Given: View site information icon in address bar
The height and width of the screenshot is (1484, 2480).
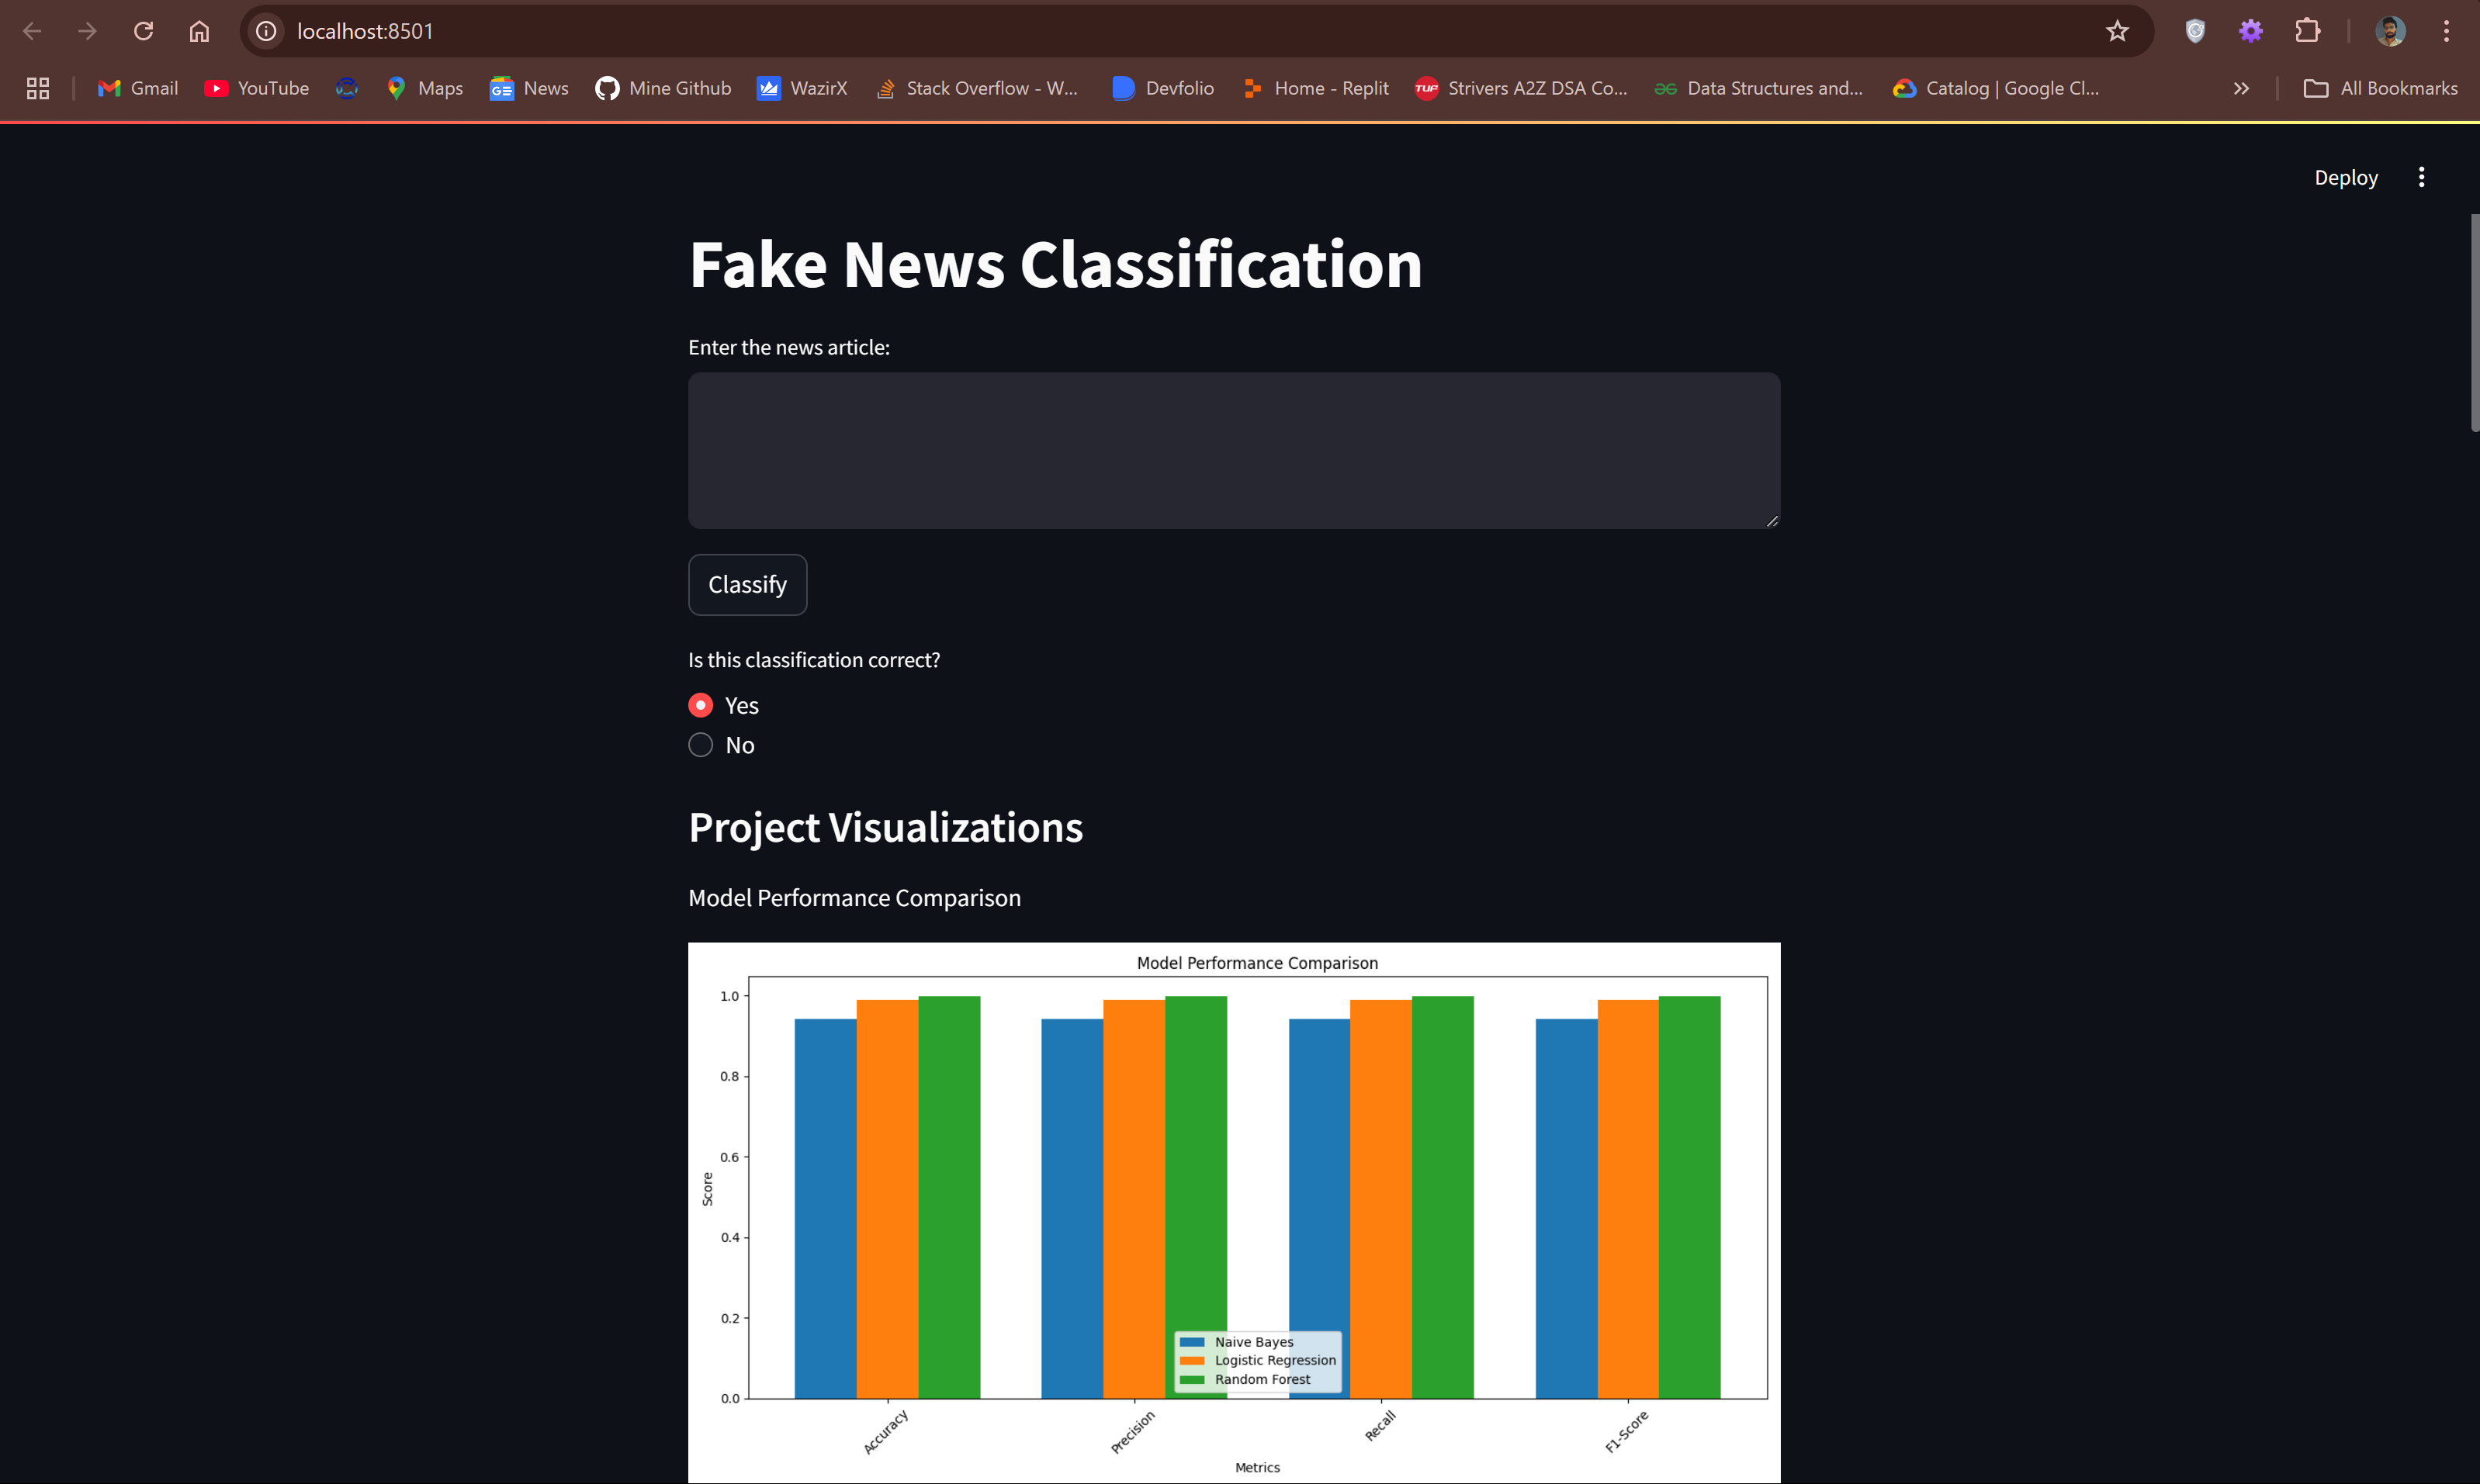Looking at the screenshot, I should pyautogui.click(x=266, y=31).
